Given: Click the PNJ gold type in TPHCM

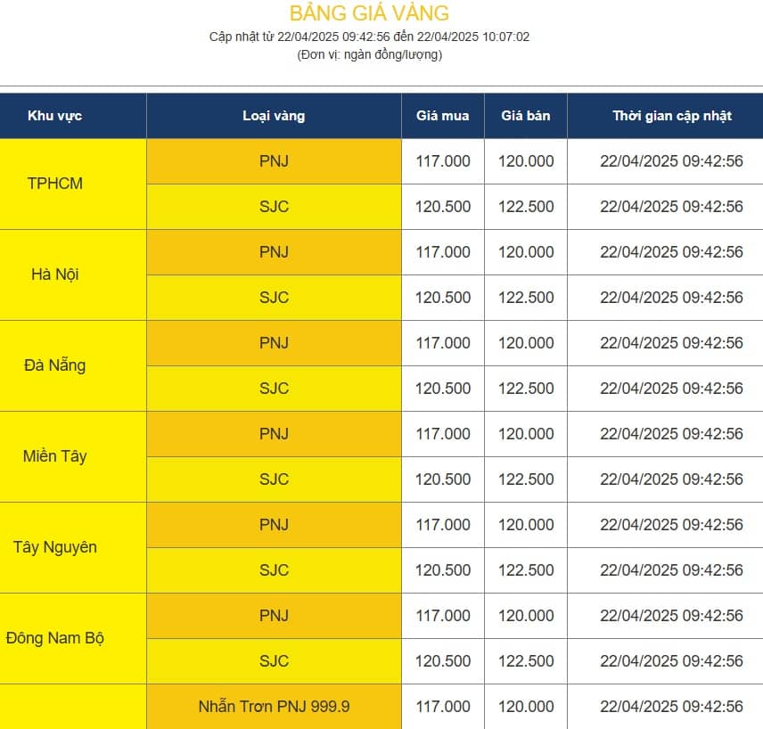Looking at the screenshot, I should click(x=274, y=161).
